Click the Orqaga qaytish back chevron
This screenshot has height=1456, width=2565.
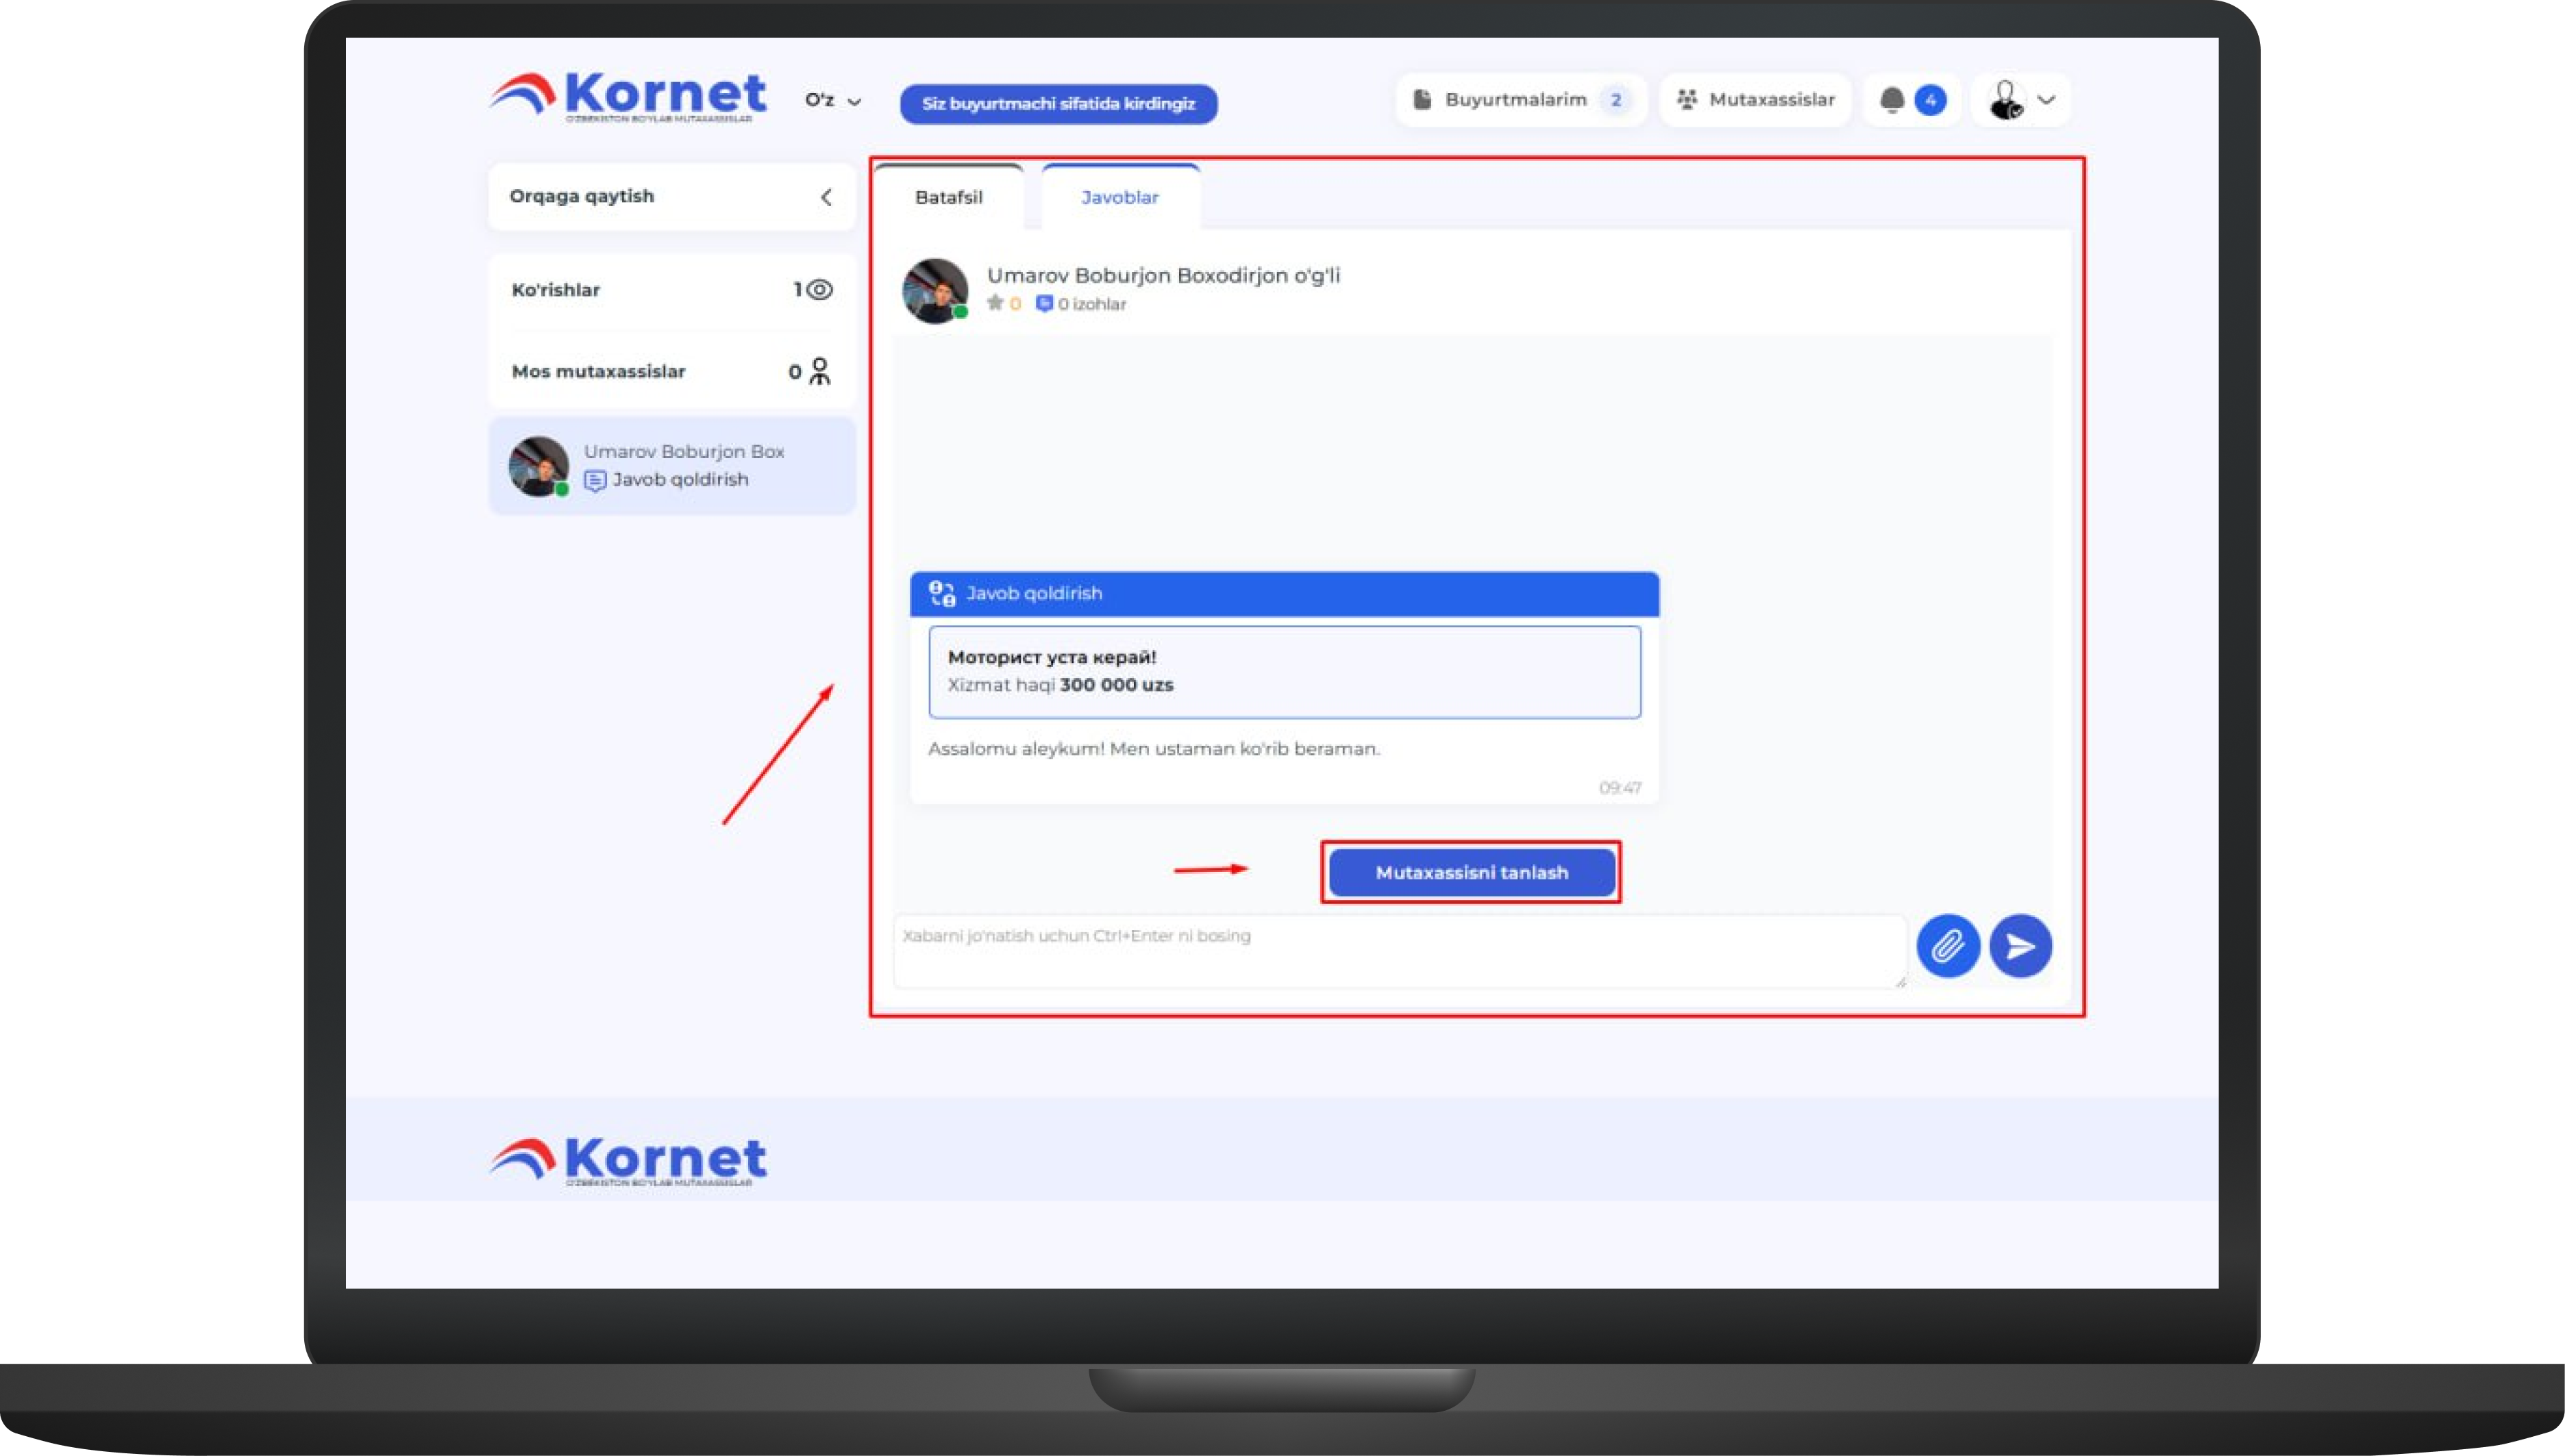click(x=826, y=197)
